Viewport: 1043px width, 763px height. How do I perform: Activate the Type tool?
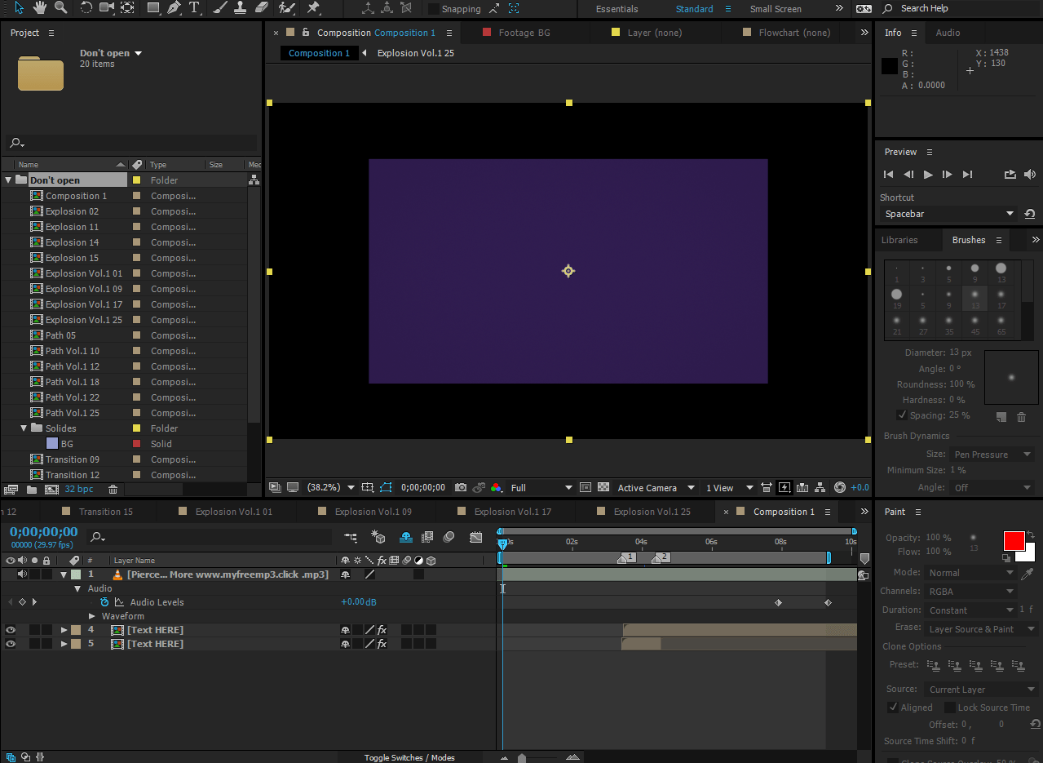195,9
